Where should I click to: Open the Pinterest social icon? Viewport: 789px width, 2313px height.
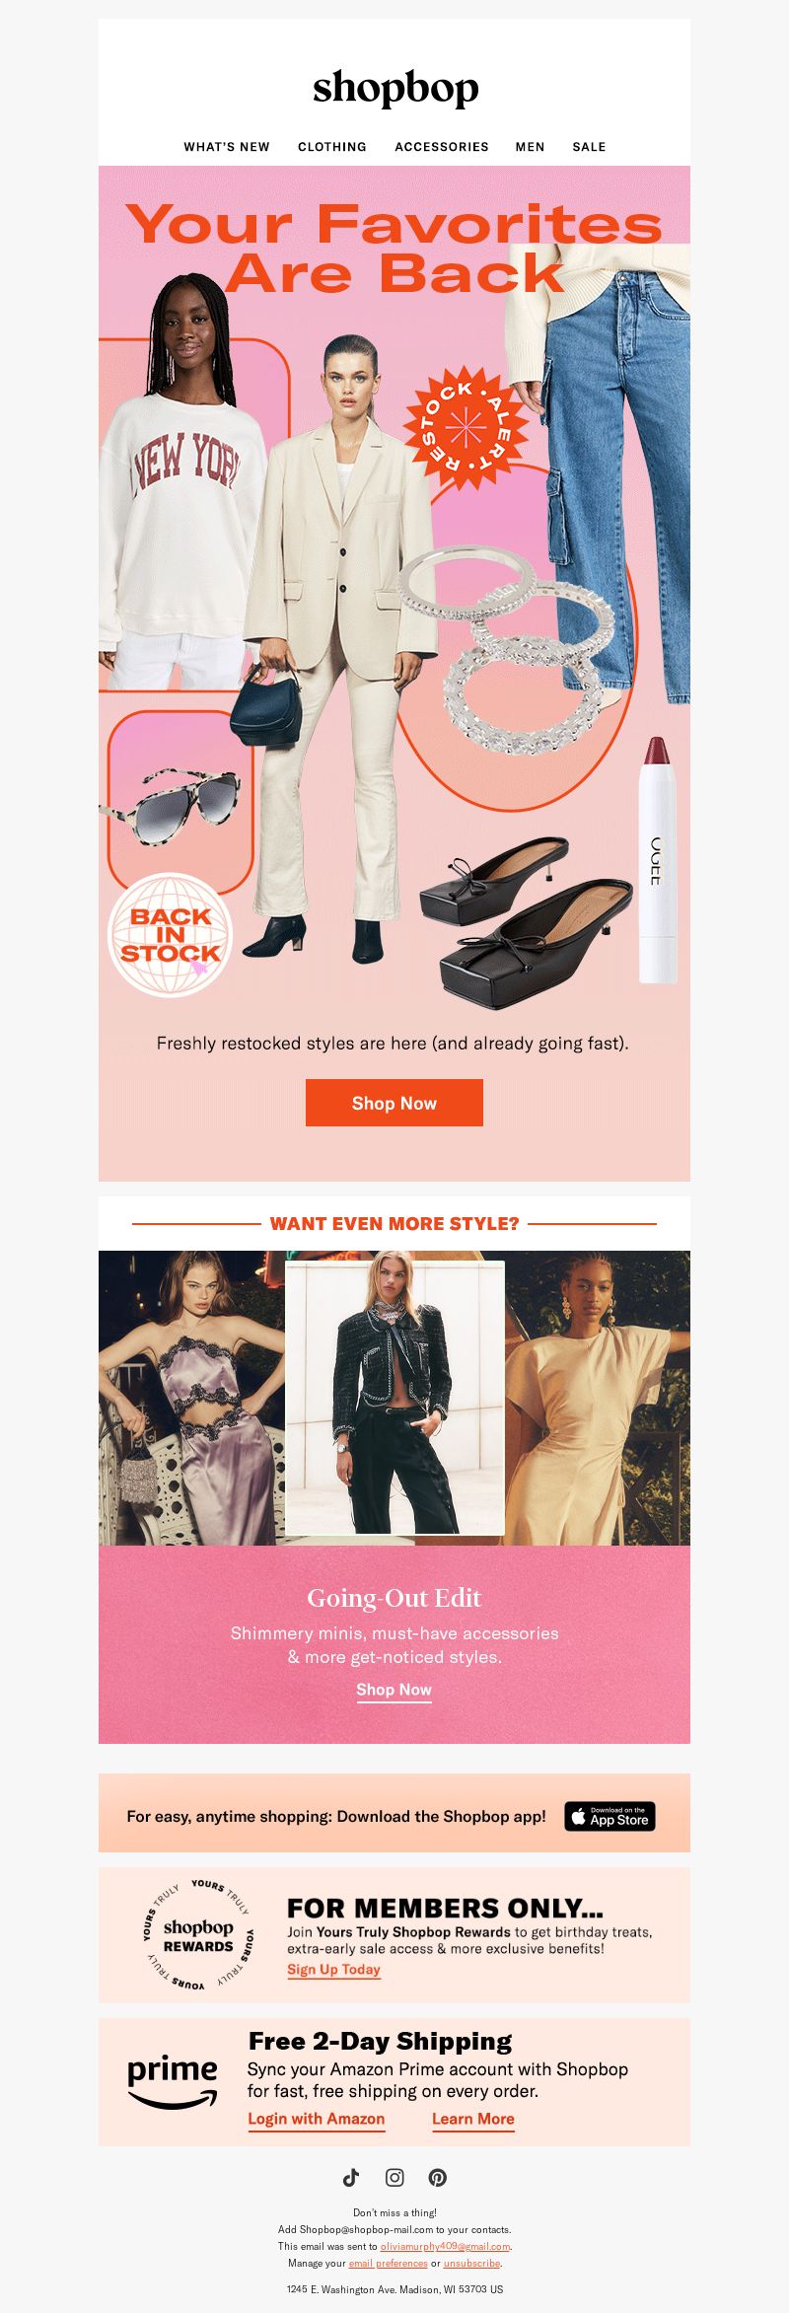[438, 2177]
